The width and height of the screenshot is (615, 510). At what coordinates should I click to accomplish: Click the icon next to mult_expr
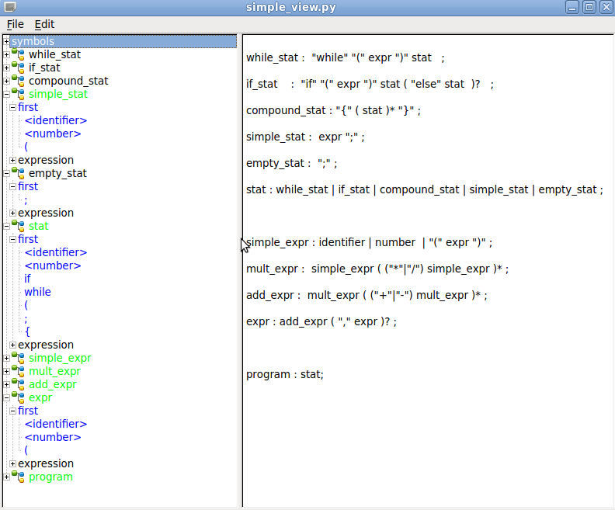pos(18,372)
